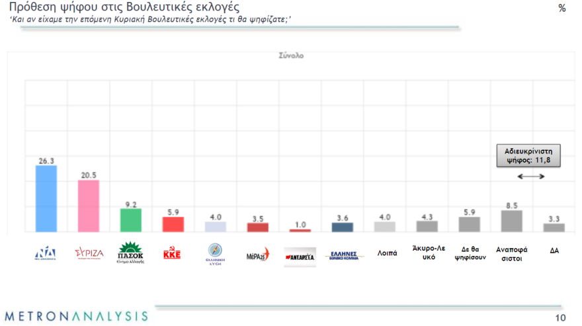Screen dimensions: 582x326
Task: Open the Metron Analysis logo
Action: (x=75, y=315)
